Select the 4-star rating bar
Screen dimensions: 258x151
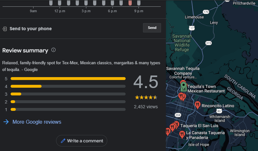[68, 86]
